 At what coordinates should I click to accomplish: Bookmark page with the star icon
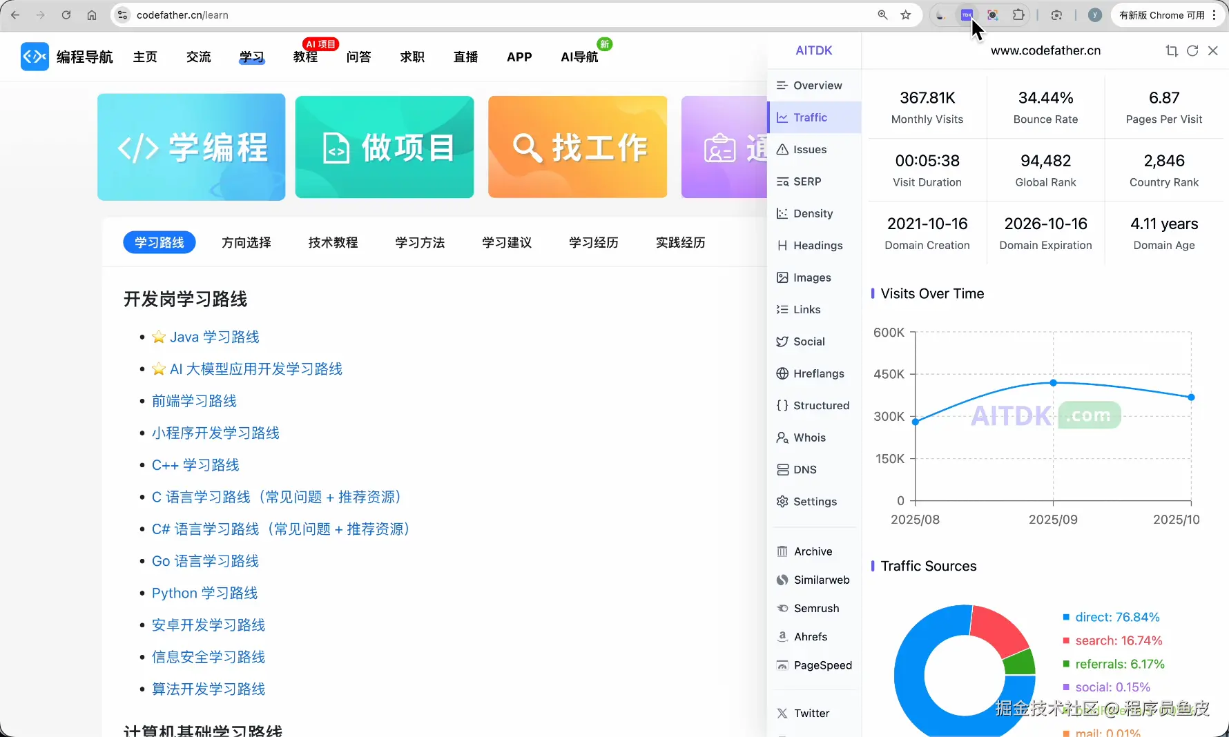click(x=906, y=14)
